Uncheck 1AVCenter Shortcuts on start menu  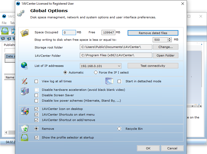point(36,115)
